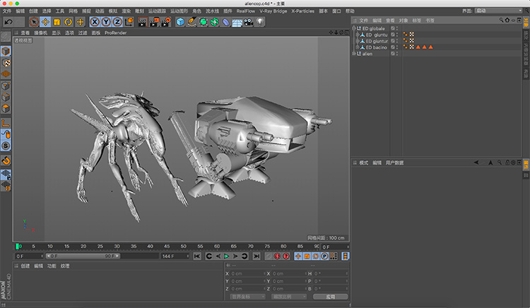Viewport: 530px width, 308px height.
Task: Open the RealFlow menu
Action: click(246, 11)
